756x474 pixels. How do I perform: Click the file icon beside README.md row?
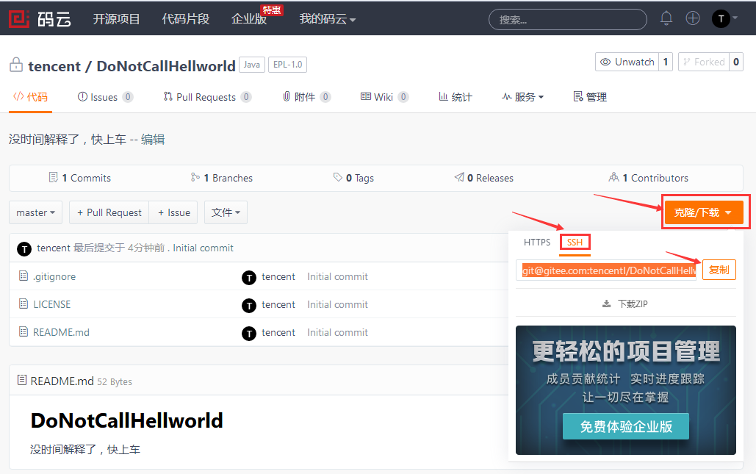[24, 331]
